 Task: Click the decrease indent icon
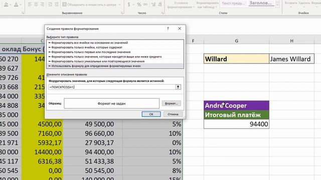(x=50, y=4)
